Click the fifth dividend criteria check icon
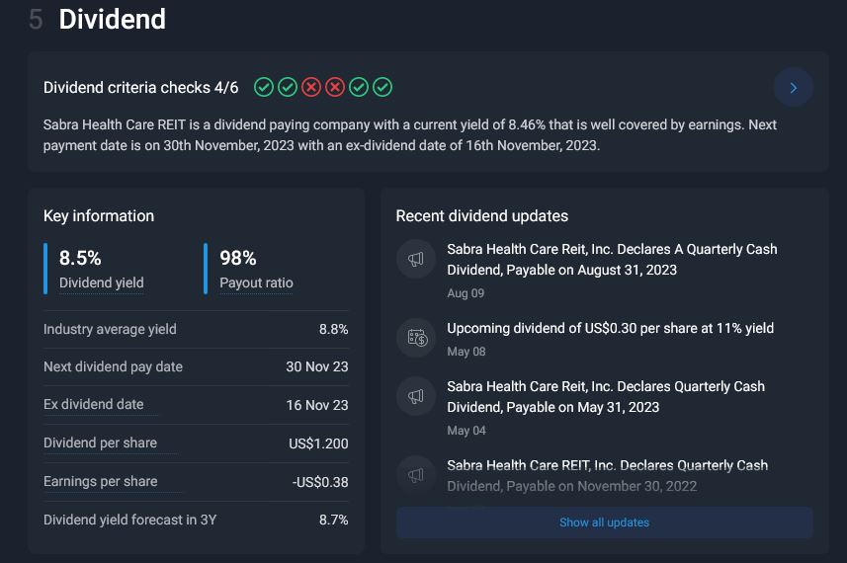The image size is (847, 563). coord(359,87)
